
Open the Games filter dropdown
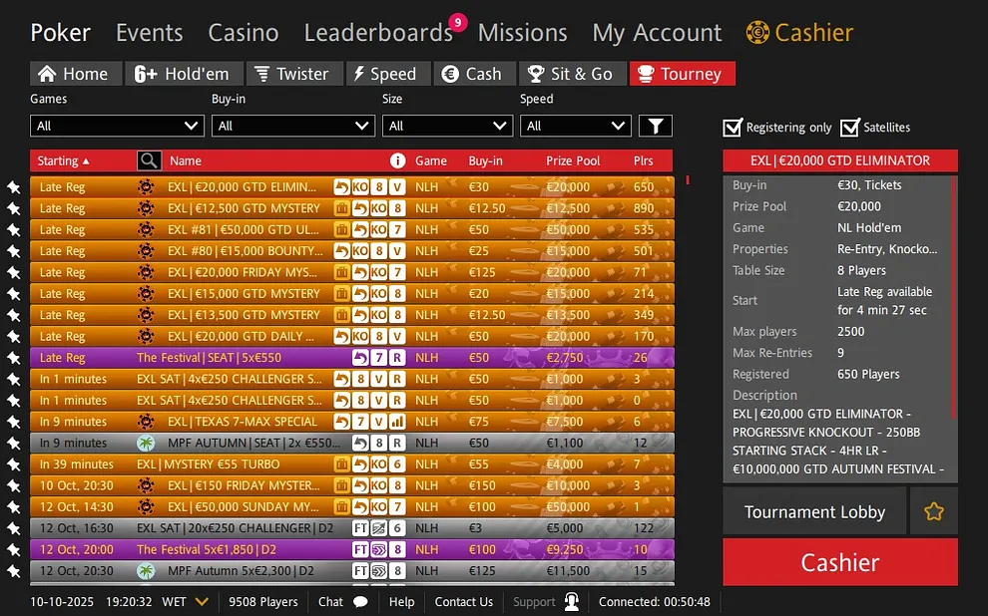[x=117, y=126]
